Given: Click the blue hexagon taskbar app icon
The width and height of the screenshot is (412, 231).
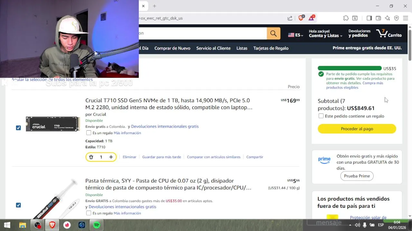Looking at the screenshot, I should click(x=82, y=225).
